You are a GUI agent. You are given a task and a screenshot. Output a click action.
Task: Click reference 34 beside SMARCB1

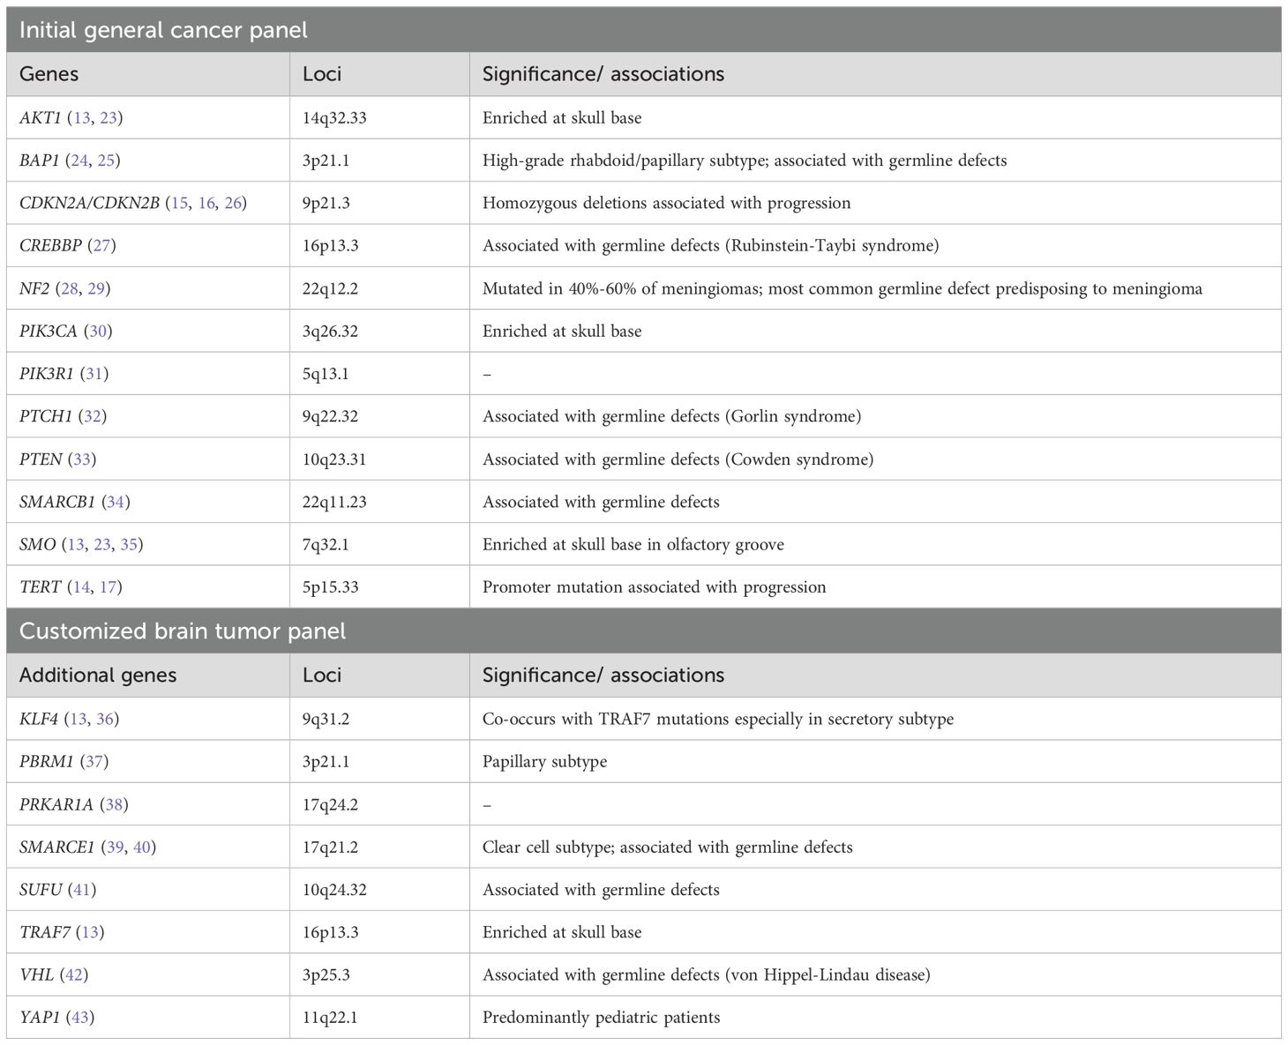[116, 502]
